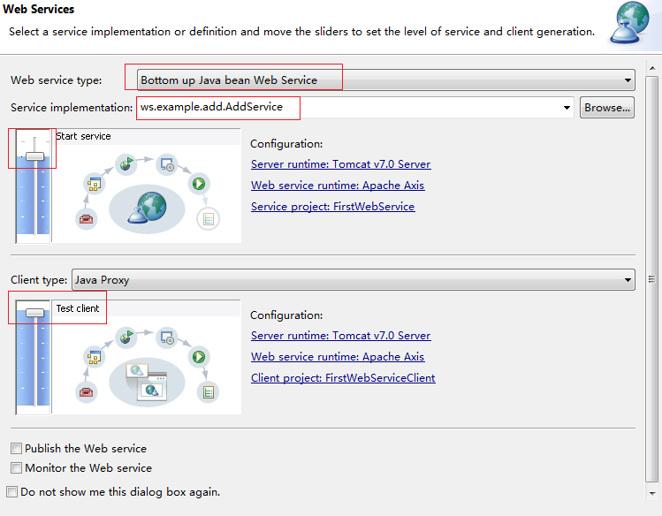The image size is (662, 516).
Task: Enable Monitor the Web service checkbox
Action: (x=16, y=467)
